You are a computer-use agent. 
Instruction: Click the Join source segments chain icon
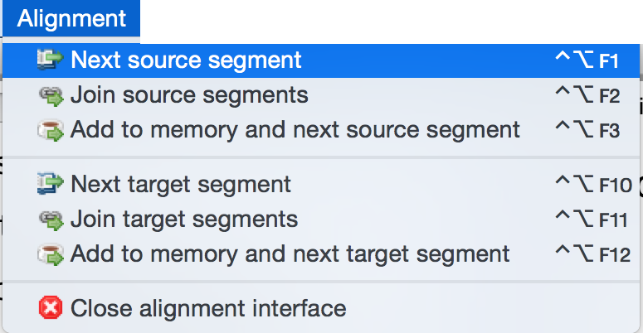pyautogui.click(x=51, y=95)
